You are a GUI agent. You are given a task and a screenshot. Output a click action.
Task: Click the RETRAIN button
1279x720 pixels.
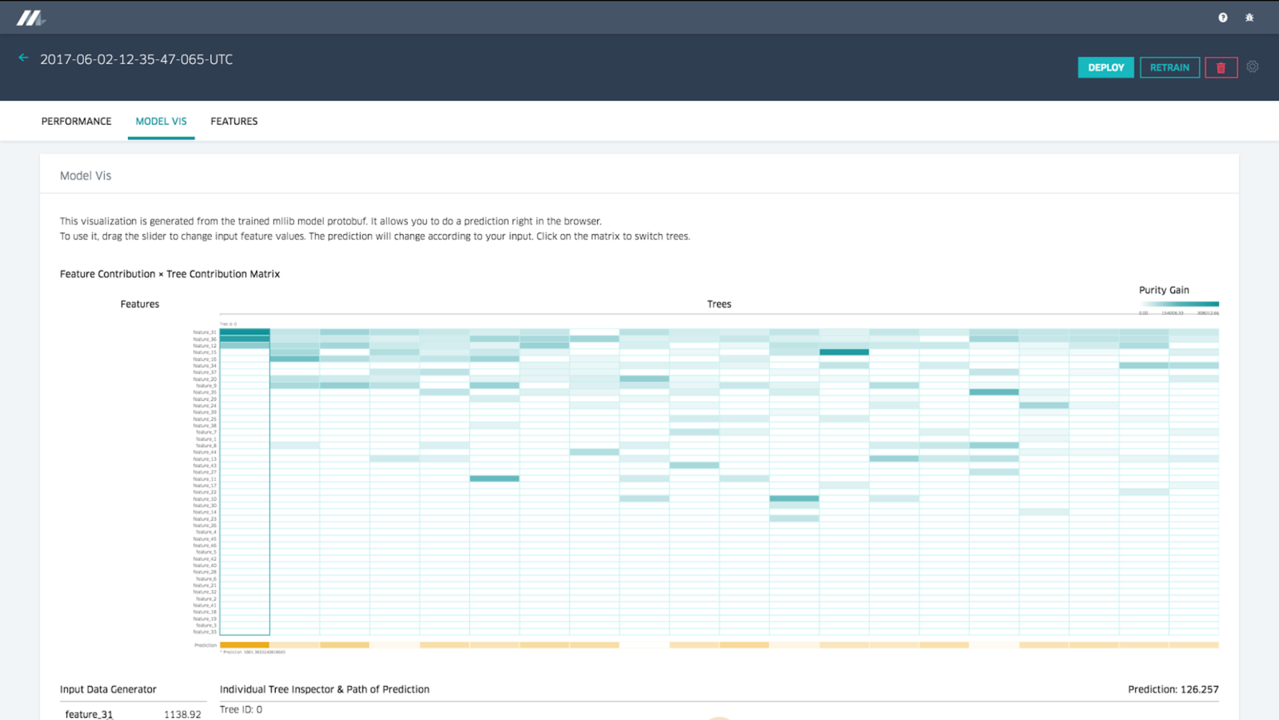1170,67
